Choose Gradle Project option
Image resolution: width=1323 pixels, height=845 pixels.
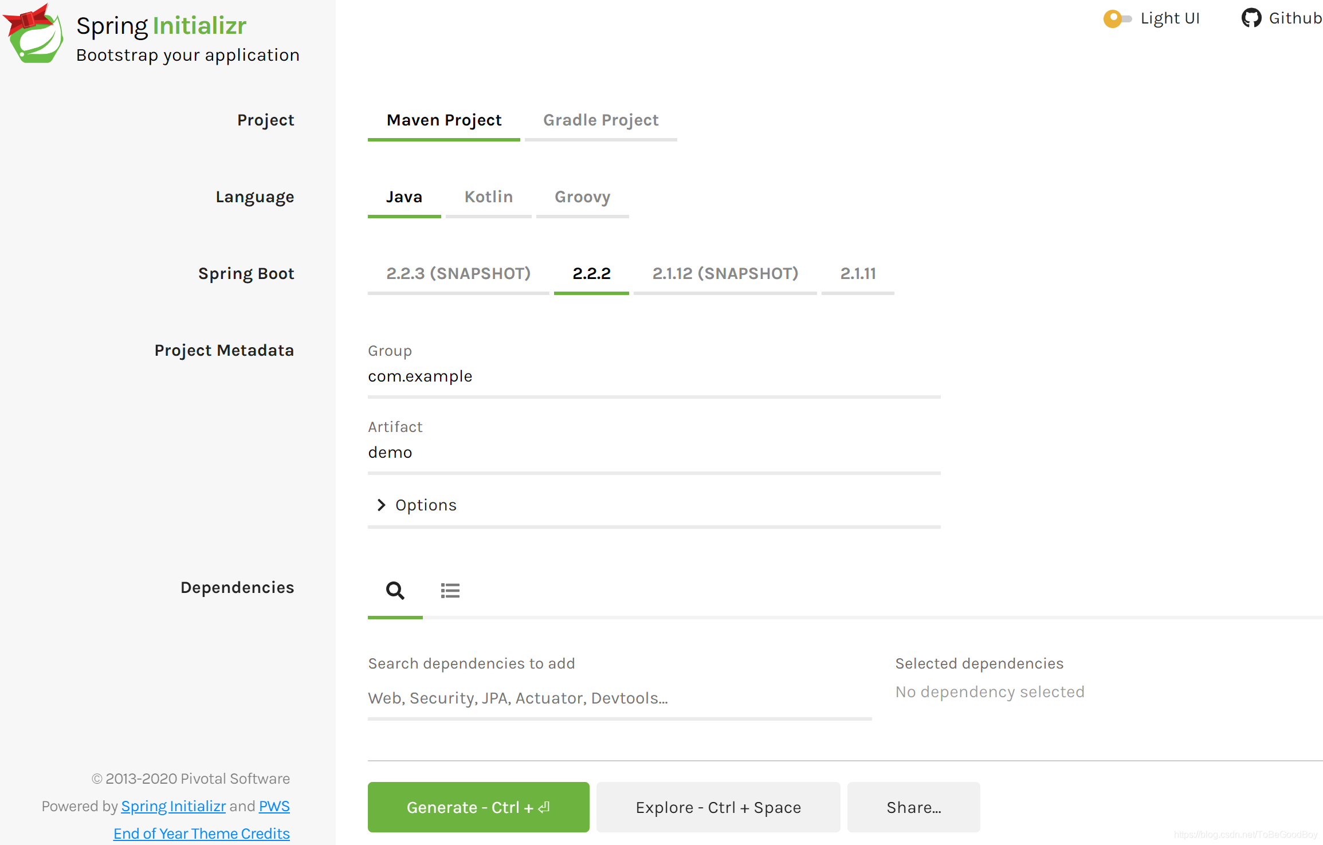[600, 120]
